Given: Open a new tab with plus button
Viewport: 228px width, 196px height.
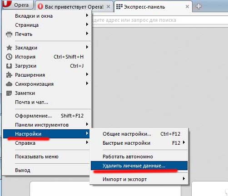Looking at the screenshot, I should pyautogui.click(x=198, y=6).
